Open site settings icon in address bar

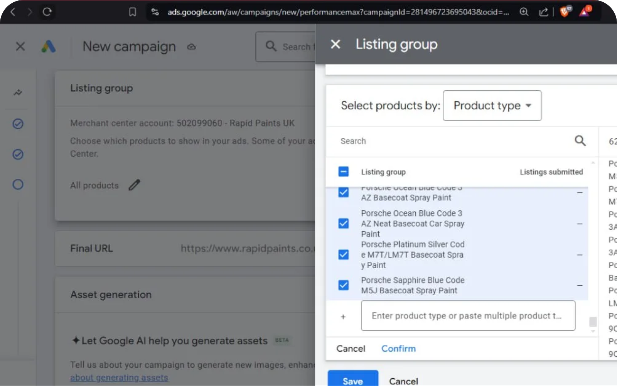[x=155, y=12]
